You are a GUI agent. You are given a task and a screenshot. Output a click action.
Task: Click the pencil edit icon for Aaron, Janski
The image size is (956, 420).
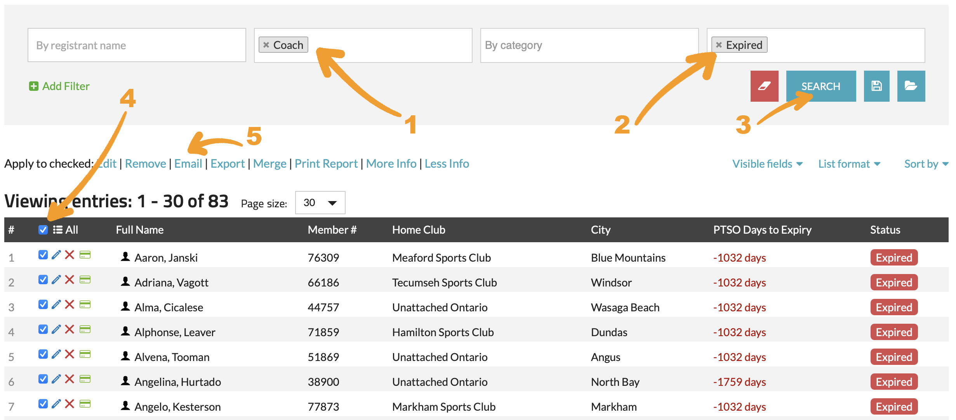click(x=56, y=255)
